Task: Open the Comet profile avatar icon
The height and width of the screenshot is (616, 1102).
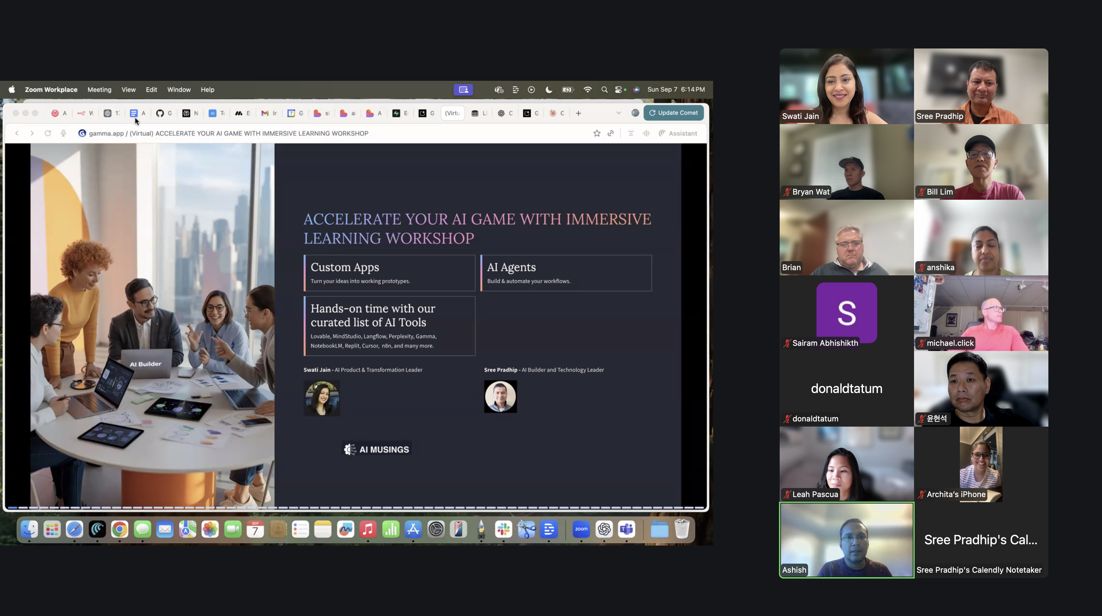Action: coord(635,112)
